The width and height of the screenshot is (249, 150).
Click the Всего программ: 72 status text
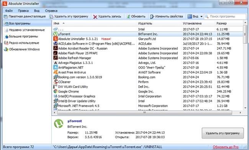[x=19, y=147]
